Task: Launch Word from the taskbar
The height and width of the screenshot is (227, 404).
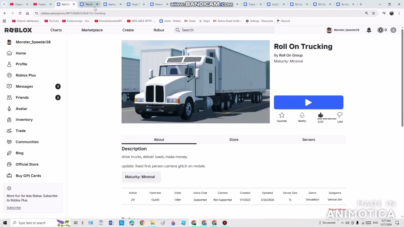Action: 111,223
